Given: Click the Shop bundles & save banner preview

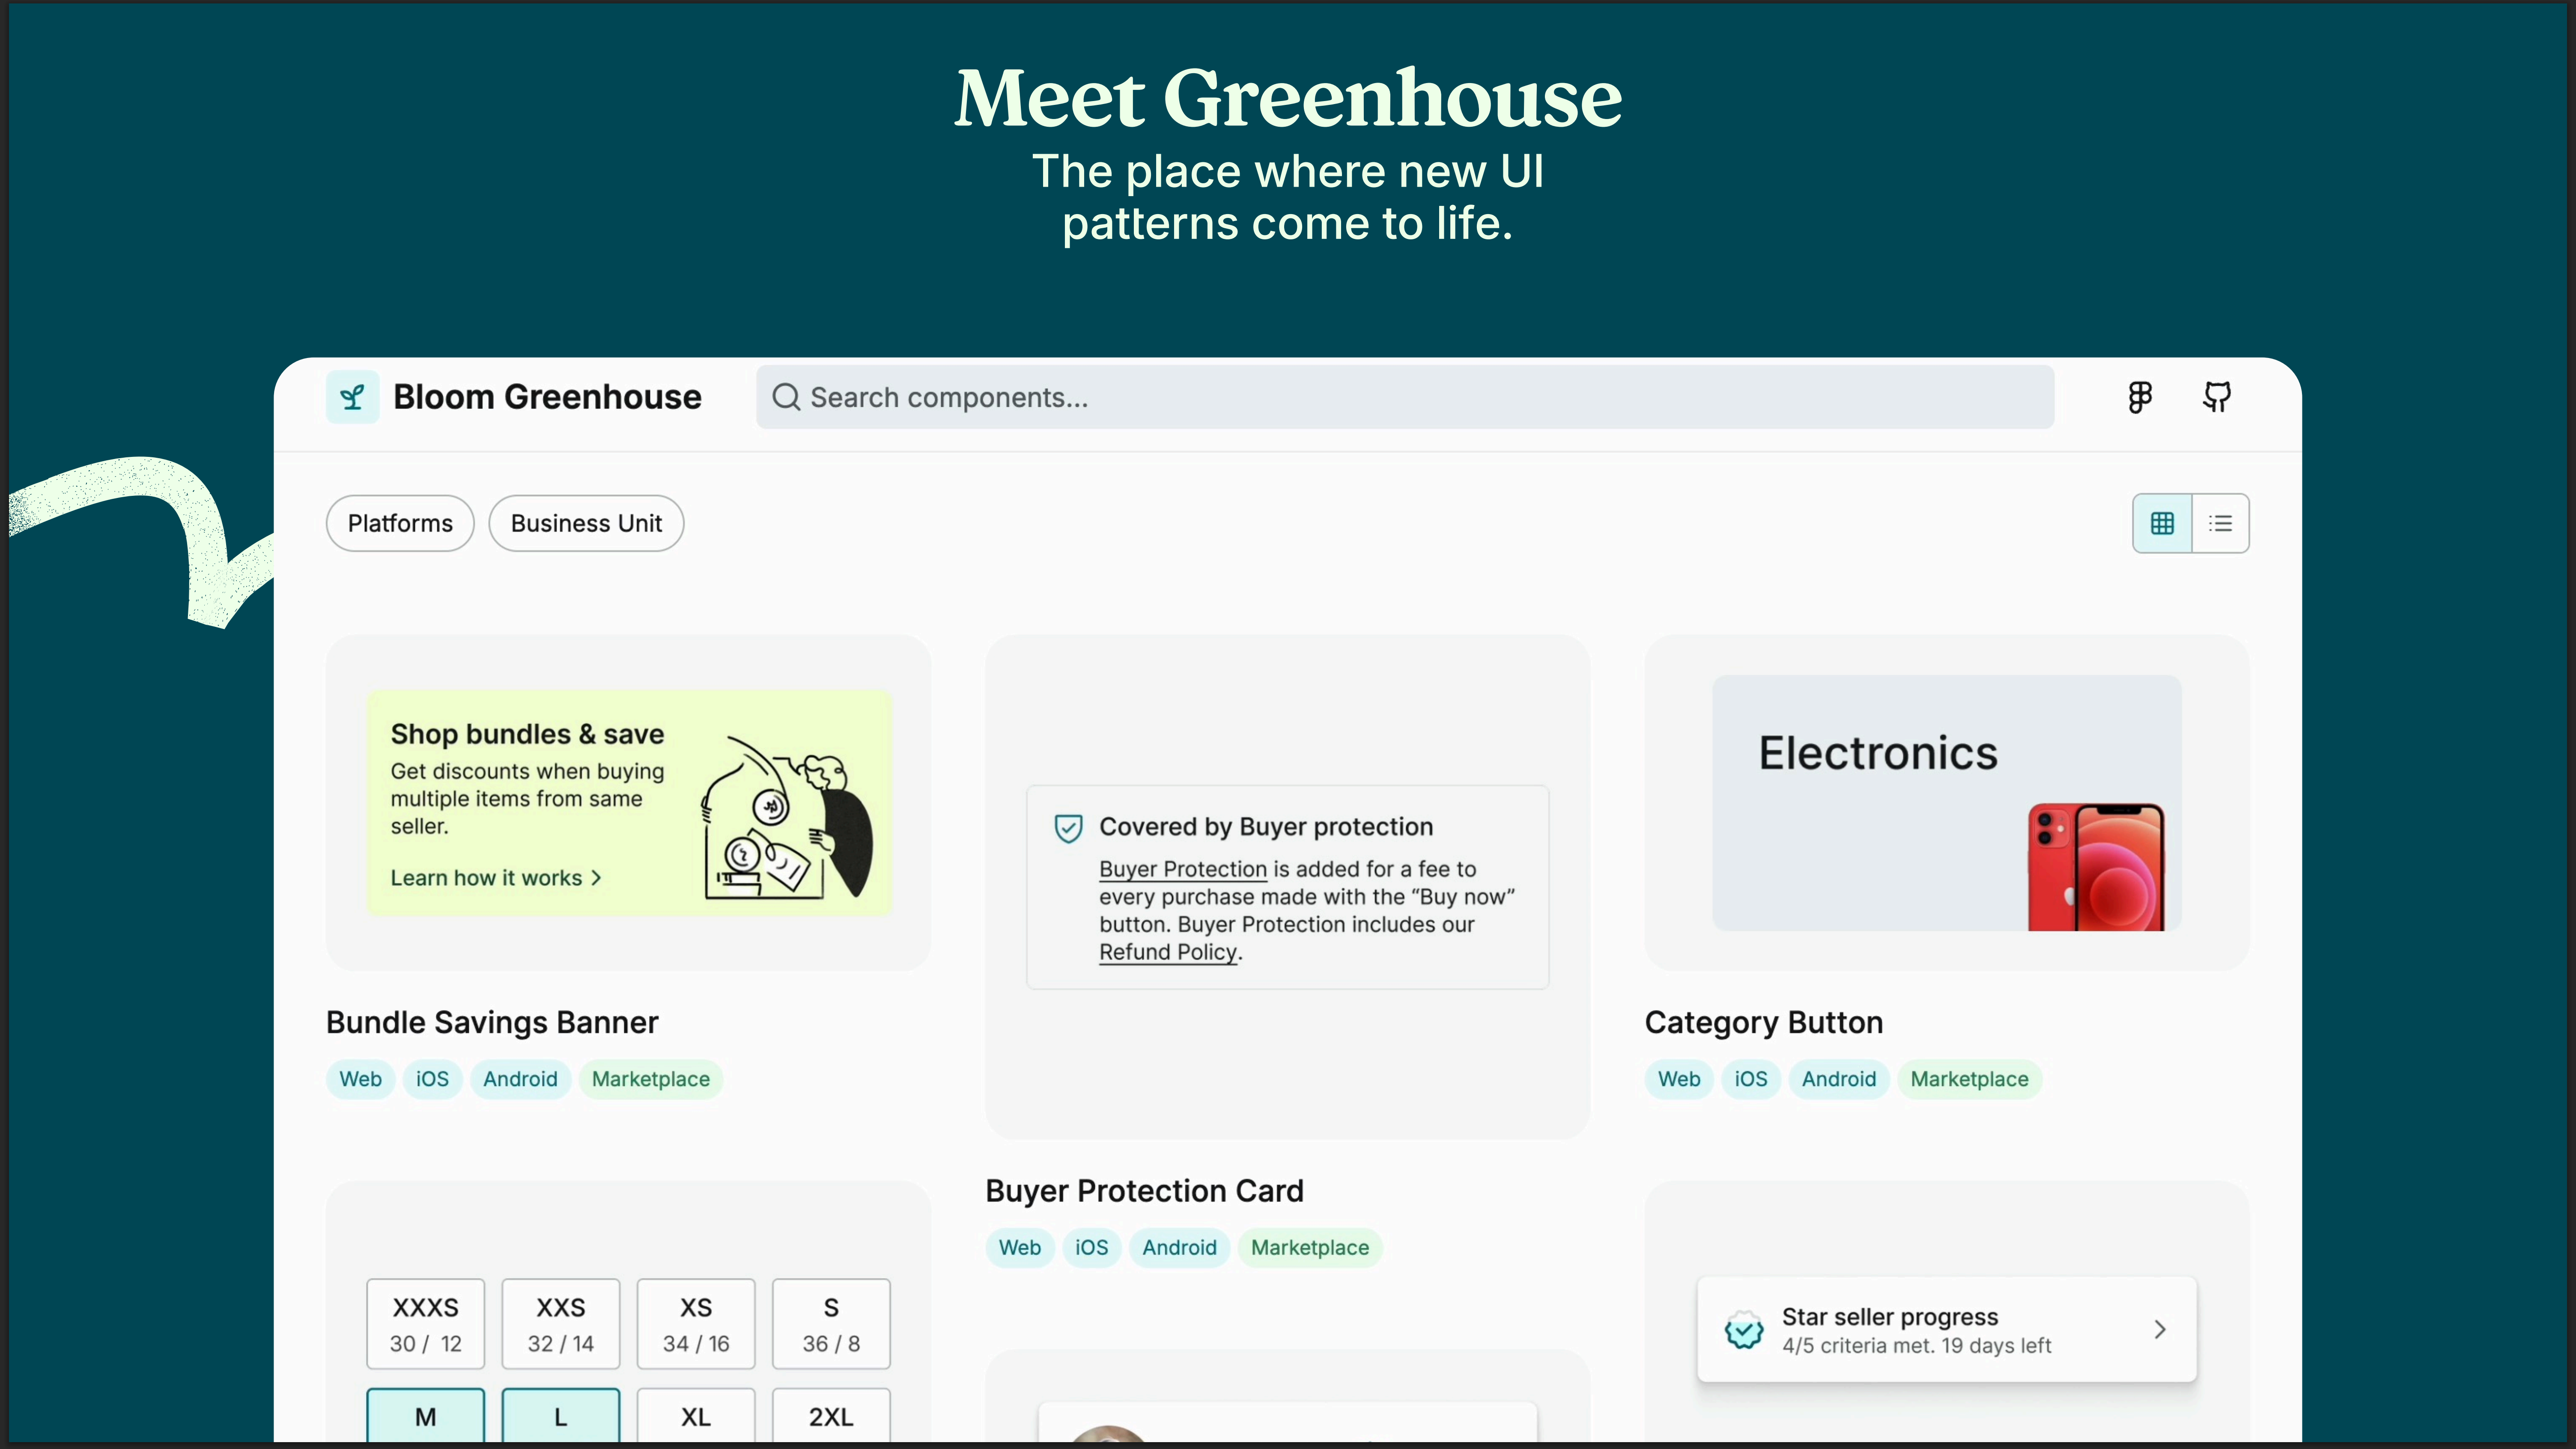Looking at the screenshot, I should pos(629,802).
